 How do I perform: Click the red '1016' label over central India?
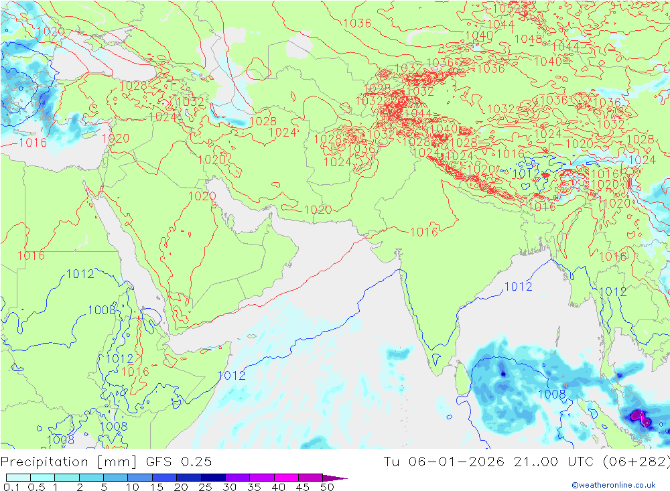click(x=424, y=232)
